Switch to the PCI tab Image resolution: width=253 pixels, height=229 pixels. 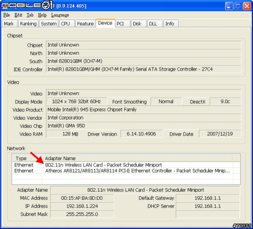[122, 24]
